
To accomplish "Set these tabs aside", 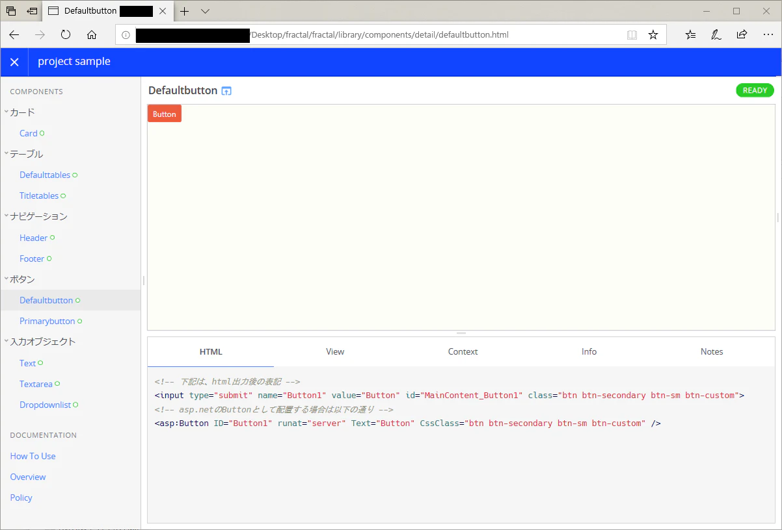I will tap(32, 11).
